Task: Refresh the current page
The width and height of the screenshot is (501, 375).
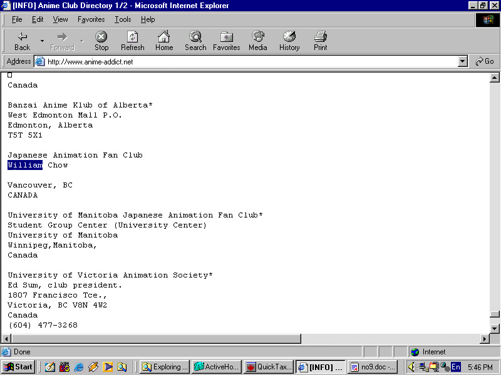Action: (x=133, y=41)
